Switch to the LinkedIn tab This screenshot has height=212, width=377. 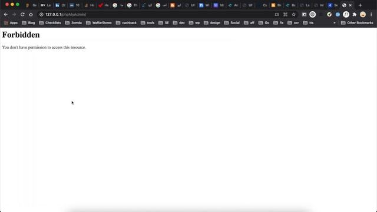pyautogui.click(x=60, y=5)
